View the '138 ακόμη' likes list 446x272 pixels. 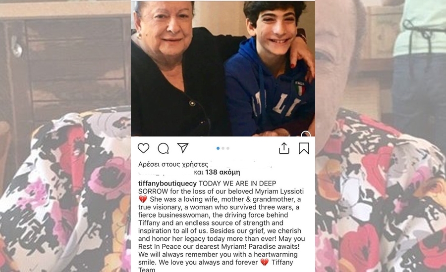pyautogui.click(x=223, y=172)
